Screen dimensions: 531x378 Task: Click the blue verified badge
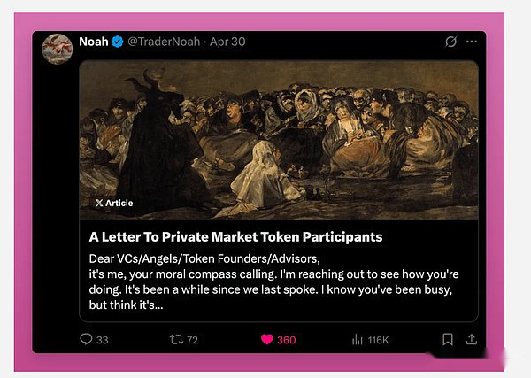click(117, 42)
